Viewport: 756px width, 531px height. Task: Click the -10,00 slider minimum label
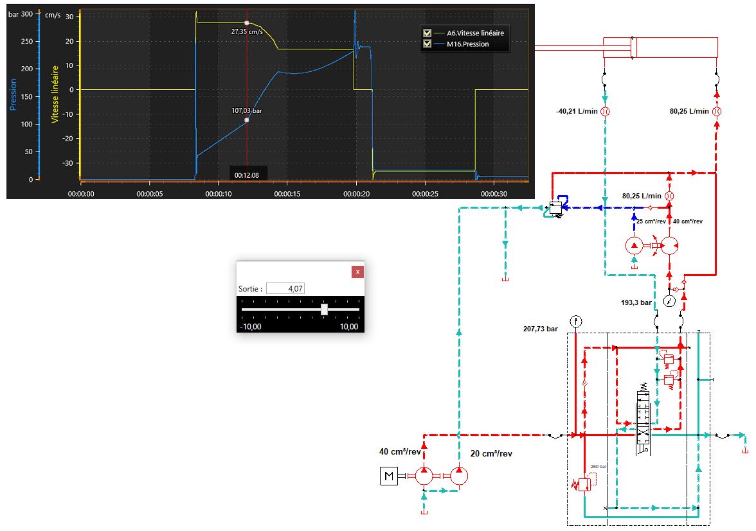(x=251, y=326)
